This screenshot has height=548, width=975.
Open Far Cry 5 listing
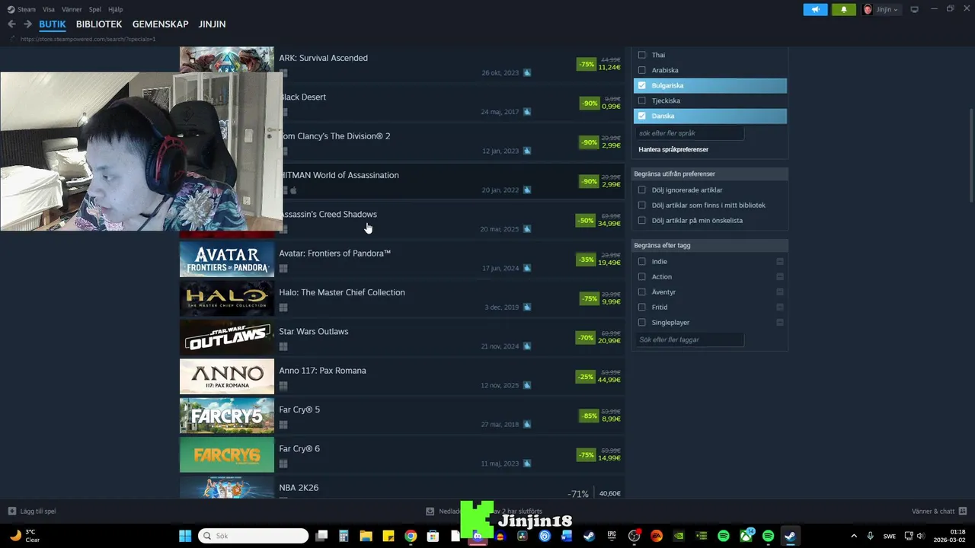point(402,416)
